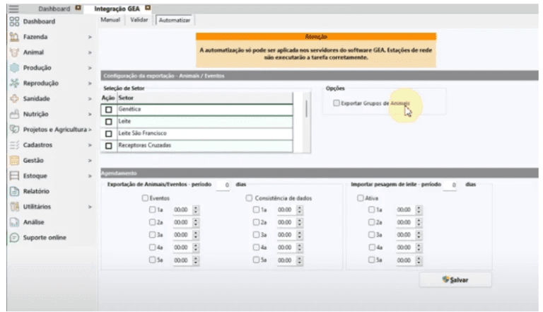The image size is (543, 312).
Task: Adjust Consistência de dados 2a time stepper
Action: pos(300,222)
